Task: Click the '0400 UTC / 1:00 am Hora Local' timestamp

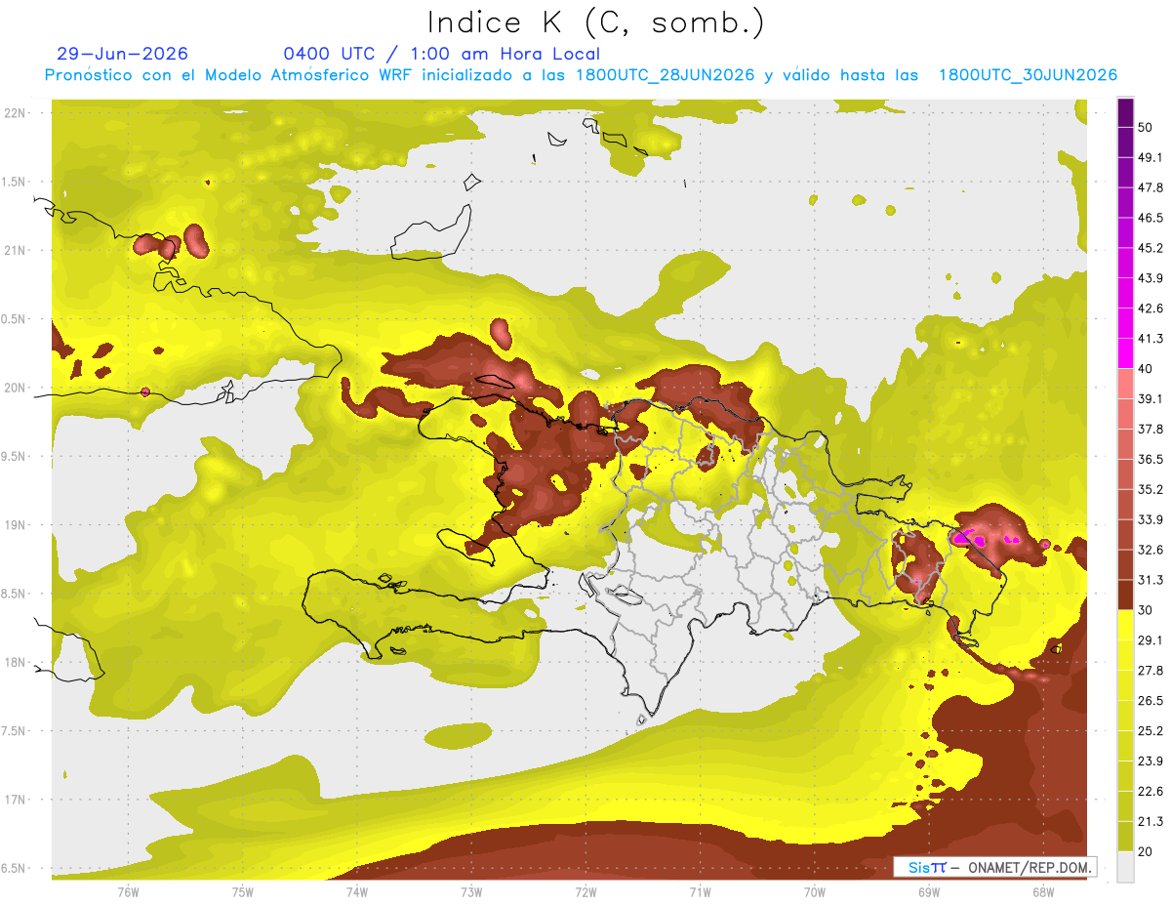Action: tap(441, 54)
